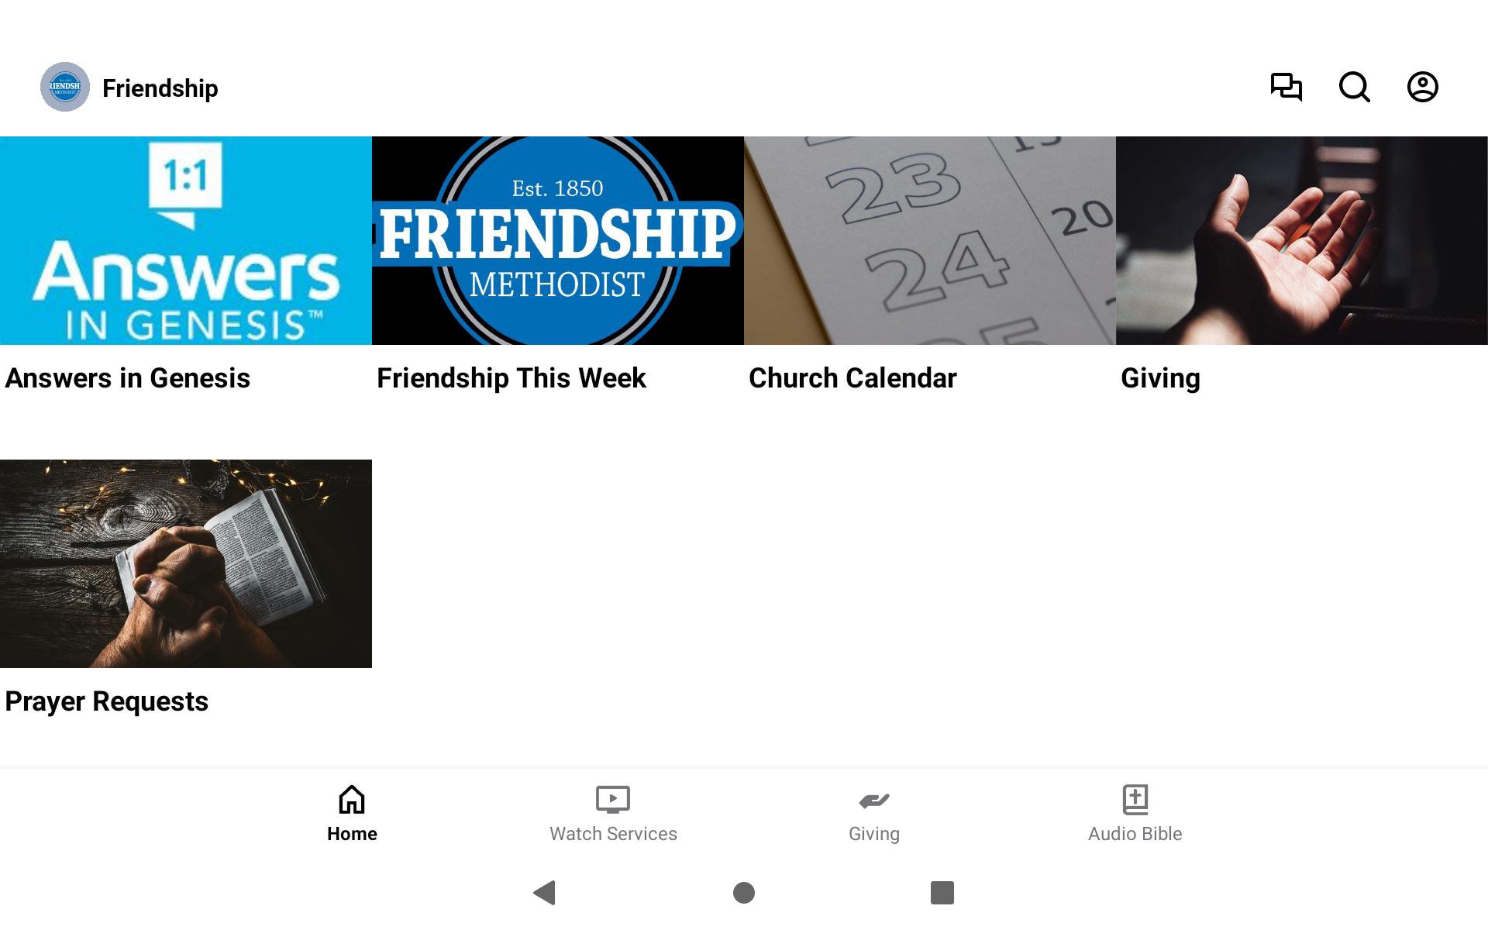This screenshot has width=1488, height=930.
Task: Select the Church Calendar title text
Action: click(852, 378)
